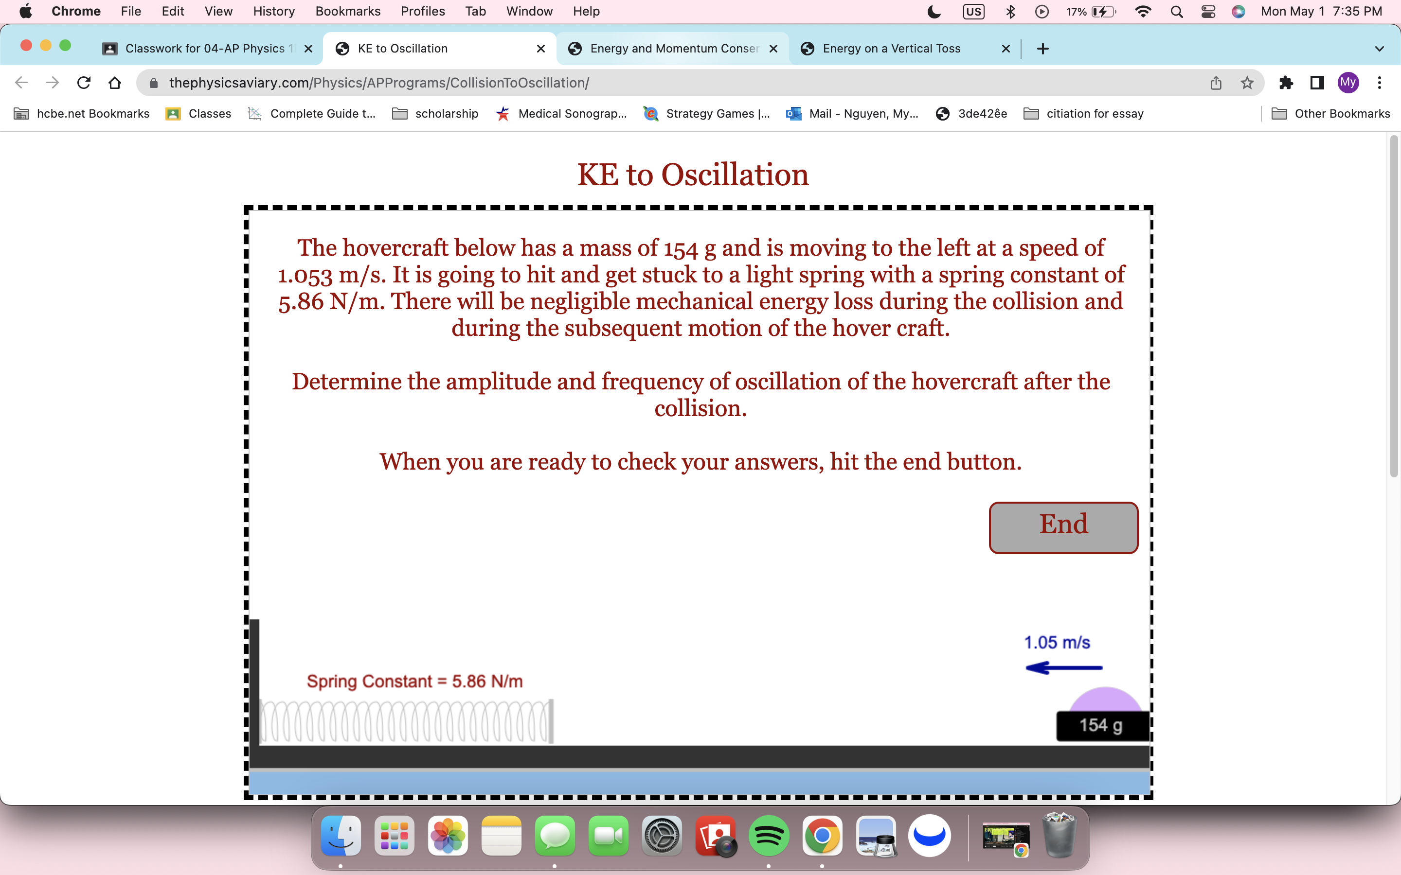
Task: Open the History menu
Action: tap(273, 11)
